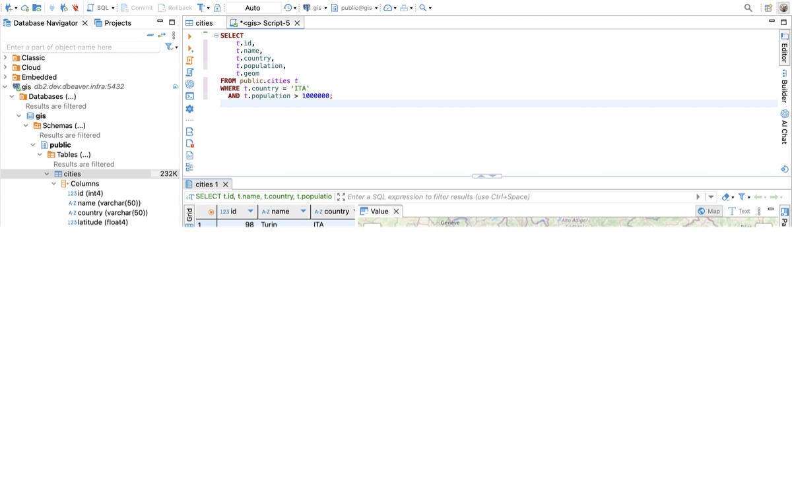Execute SQL query with the play arrow icon
792x495 pixels.
[190, 36]
